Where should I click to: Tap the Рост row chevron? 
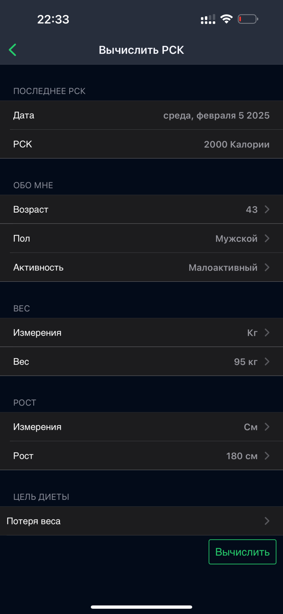point(267,456)
